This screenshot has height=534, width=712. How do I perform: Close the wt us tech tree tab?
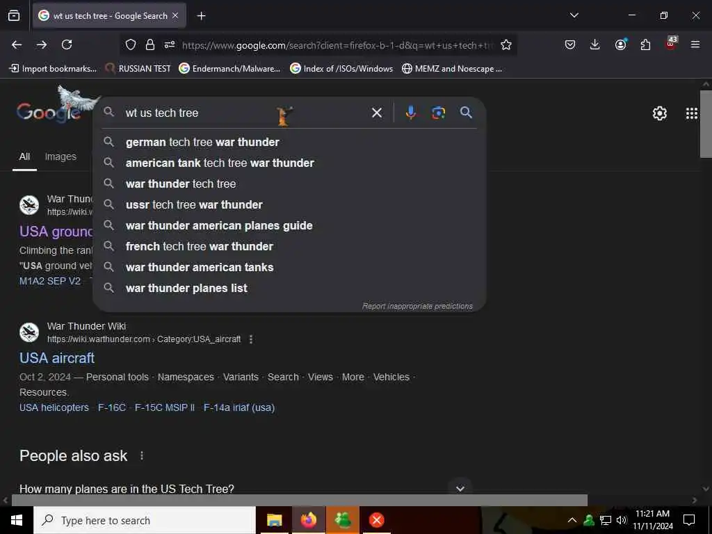click(175, 15)
